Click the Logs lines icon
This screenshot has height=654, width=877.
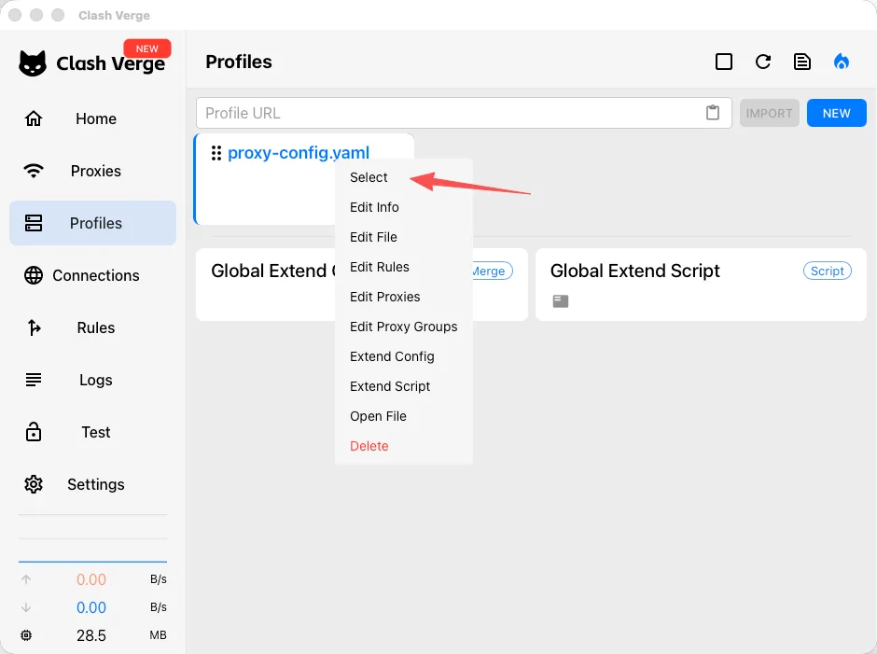point(34,380)
